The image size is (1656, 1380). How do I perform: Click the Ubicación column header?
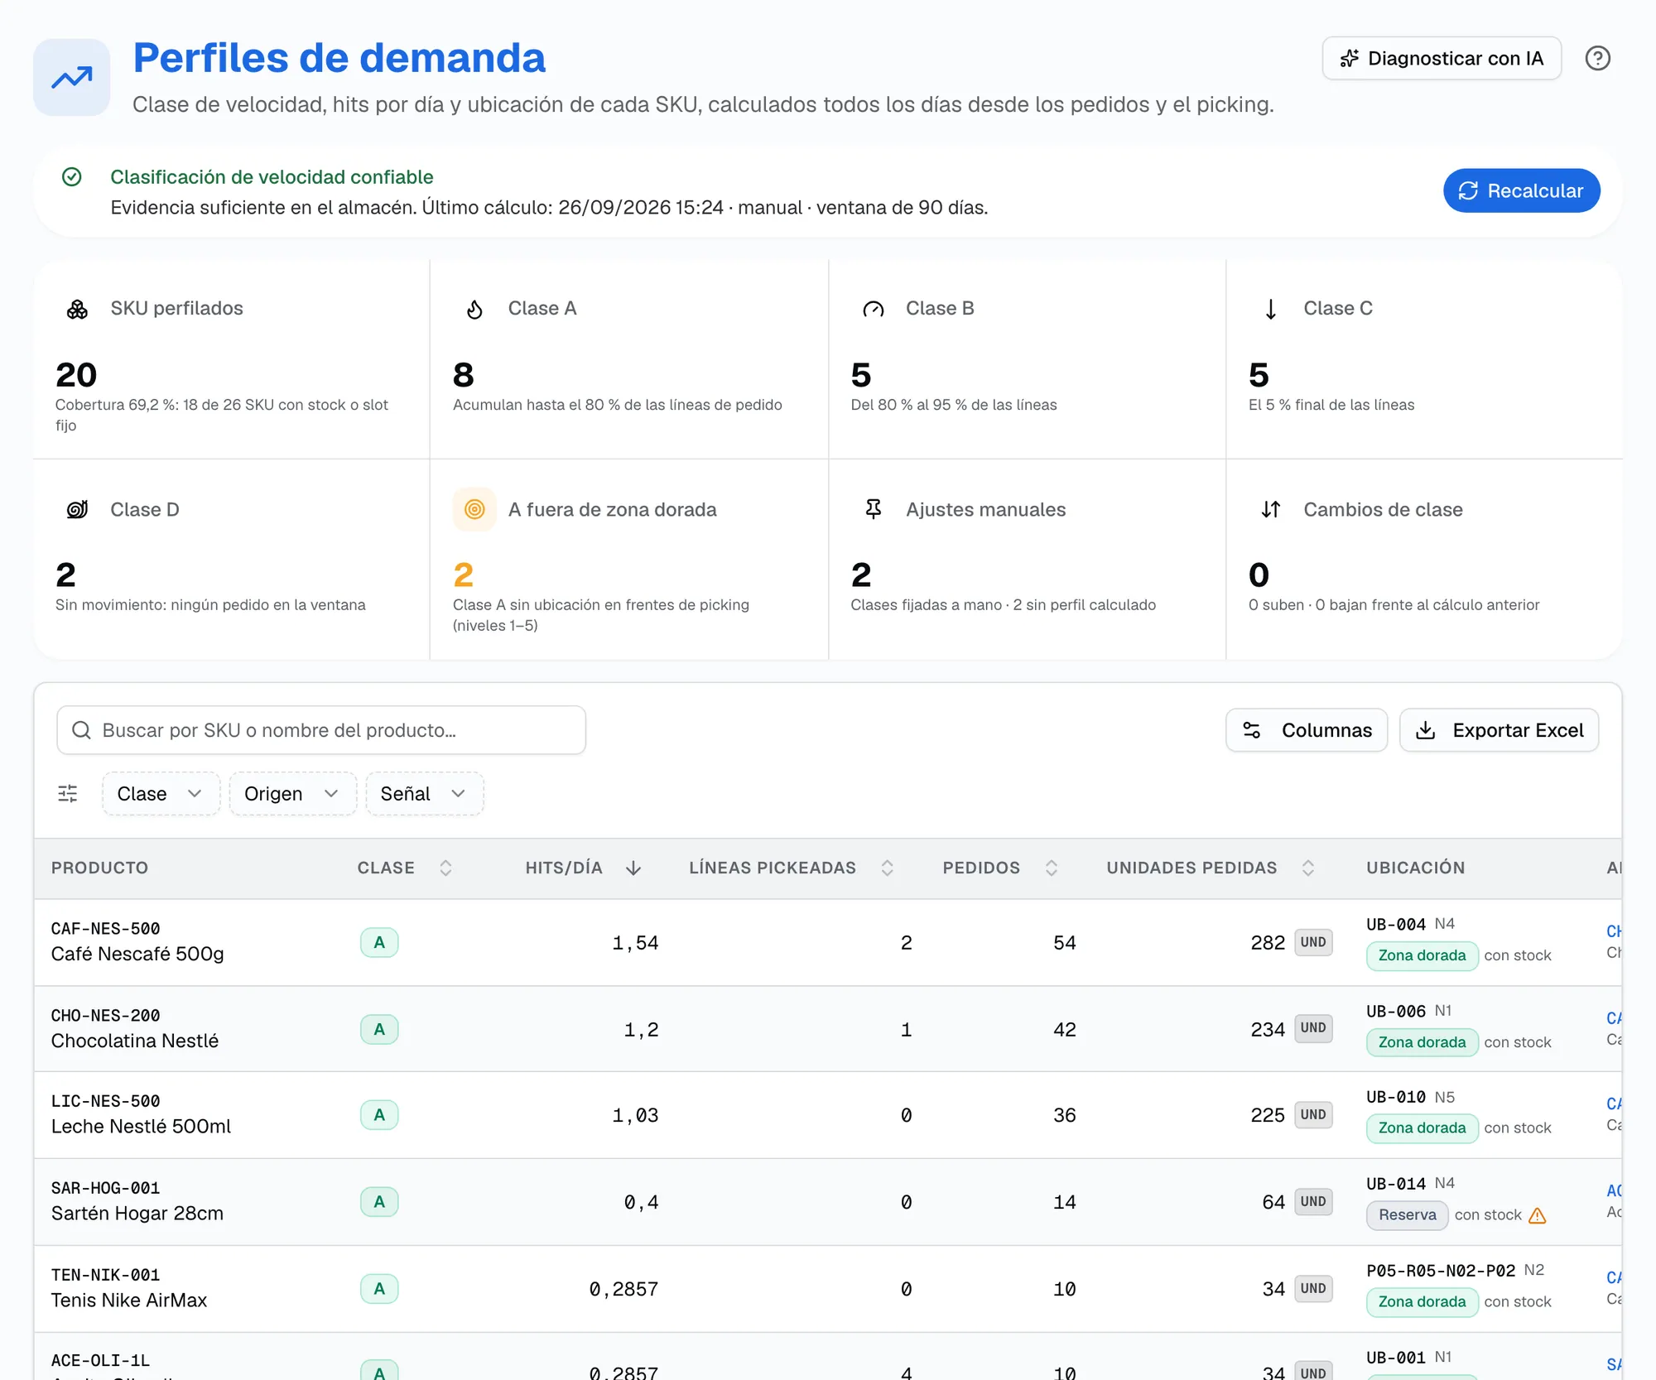[x=1416, y=868]
